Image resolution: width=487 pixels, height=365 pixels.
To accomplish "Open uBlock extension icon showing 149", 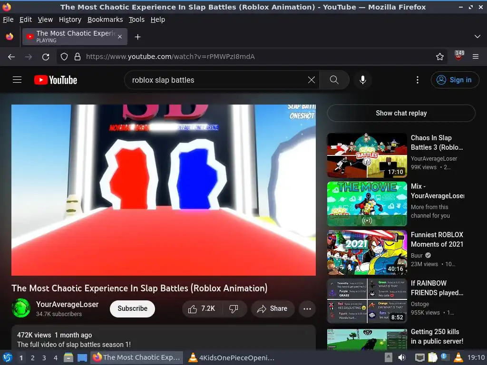I will pyautogui.click(x=459, y=56).
